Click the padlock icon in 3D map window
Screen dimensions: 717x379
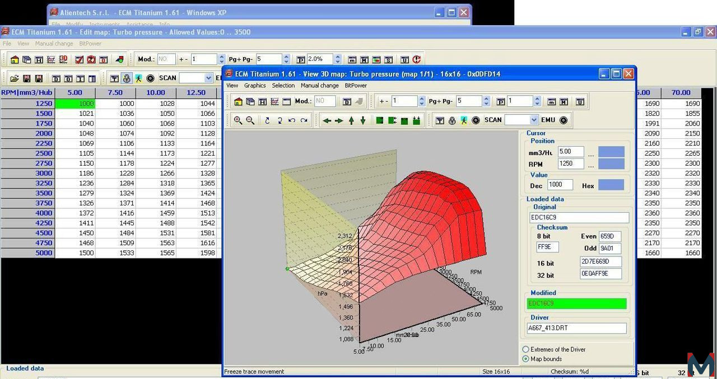tap(452, 120)
